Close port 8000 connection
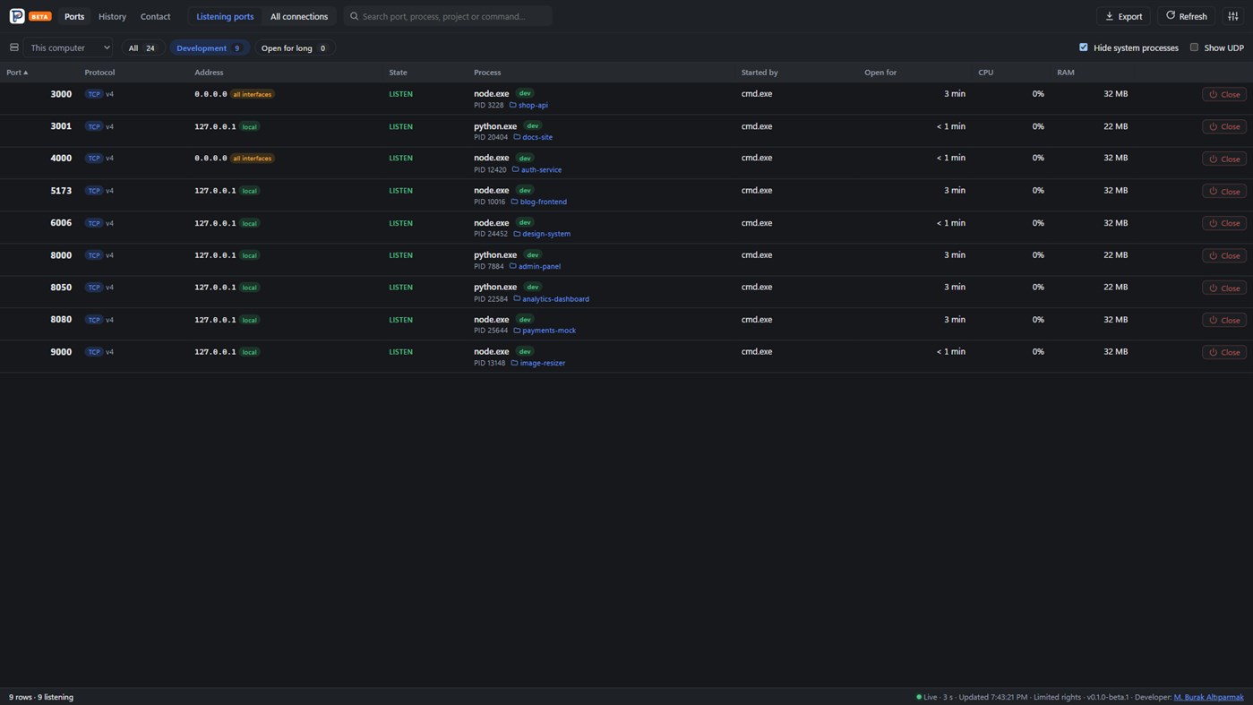Viewport: 1253px width, 705px height. [1223, 255]
